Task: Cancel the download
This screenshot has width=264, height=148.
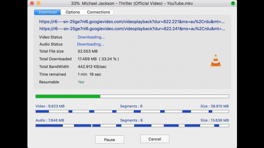Action: 155,139
